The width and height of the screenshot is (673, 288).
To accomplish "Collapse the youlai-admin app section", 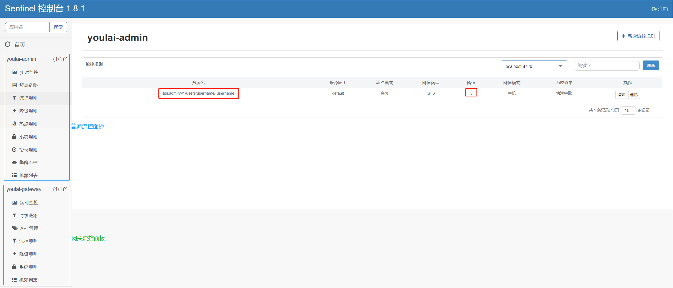I will (x=65, y=58).
